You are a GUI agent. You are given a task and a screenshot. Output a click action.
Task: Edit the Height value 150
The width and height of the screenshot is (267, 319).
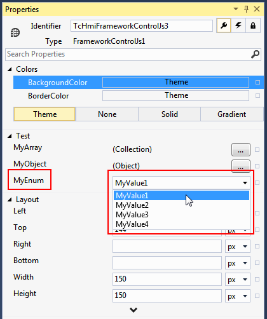(x=167, y=295)
